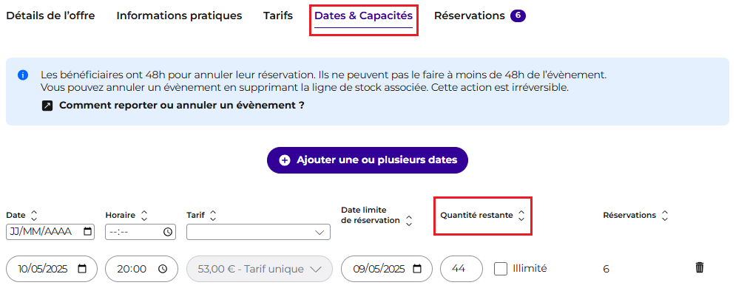Click the external link icon beside Comment reporter
The image size is (747, 305).
click(47, 106)
